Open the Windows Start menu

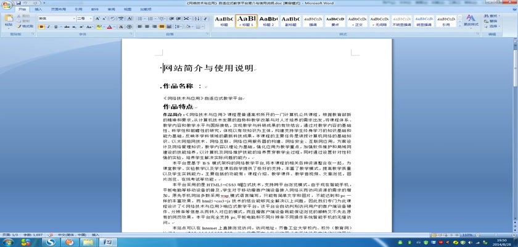click(7, 243)
